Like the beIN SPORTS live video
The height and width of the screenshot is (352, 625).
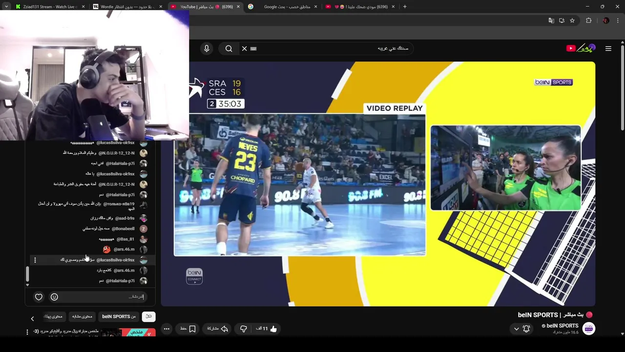coord(268,329)
